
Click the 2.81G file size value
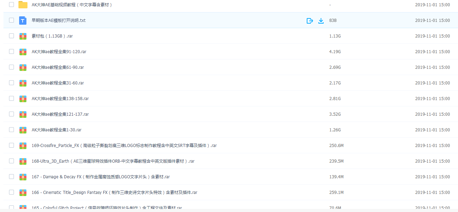click(335, 99)
